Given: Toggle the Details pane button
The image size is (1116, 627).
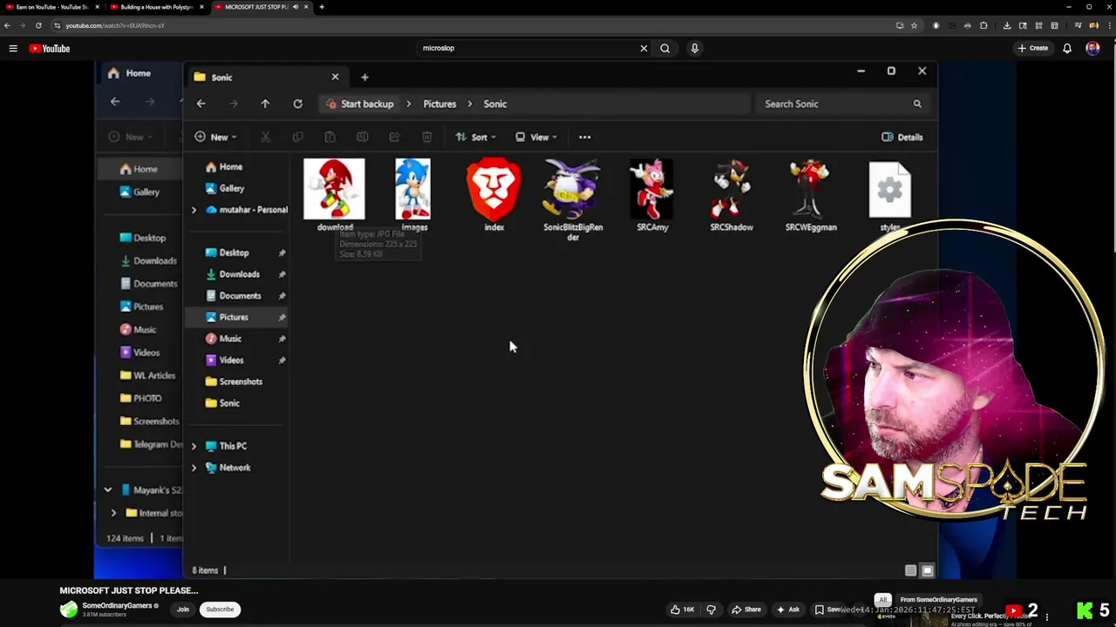Looking at the screenshot, I should [x=902, y=137].
